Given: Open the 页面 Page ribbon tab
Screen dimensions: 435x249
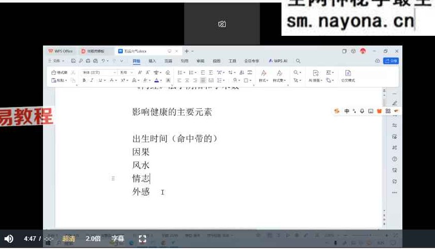Looking at the screenshot, I should pos(168,61).
